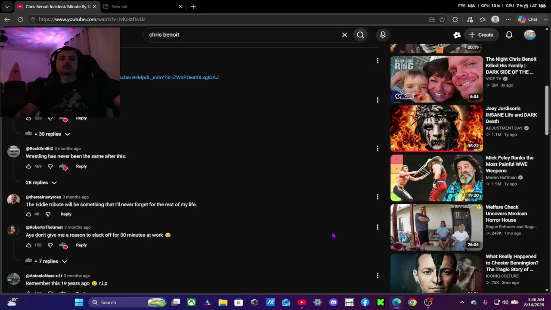Screen dimensions: 551x310
Task: Open the browser profile icon
Action: [x=495, y=19]
